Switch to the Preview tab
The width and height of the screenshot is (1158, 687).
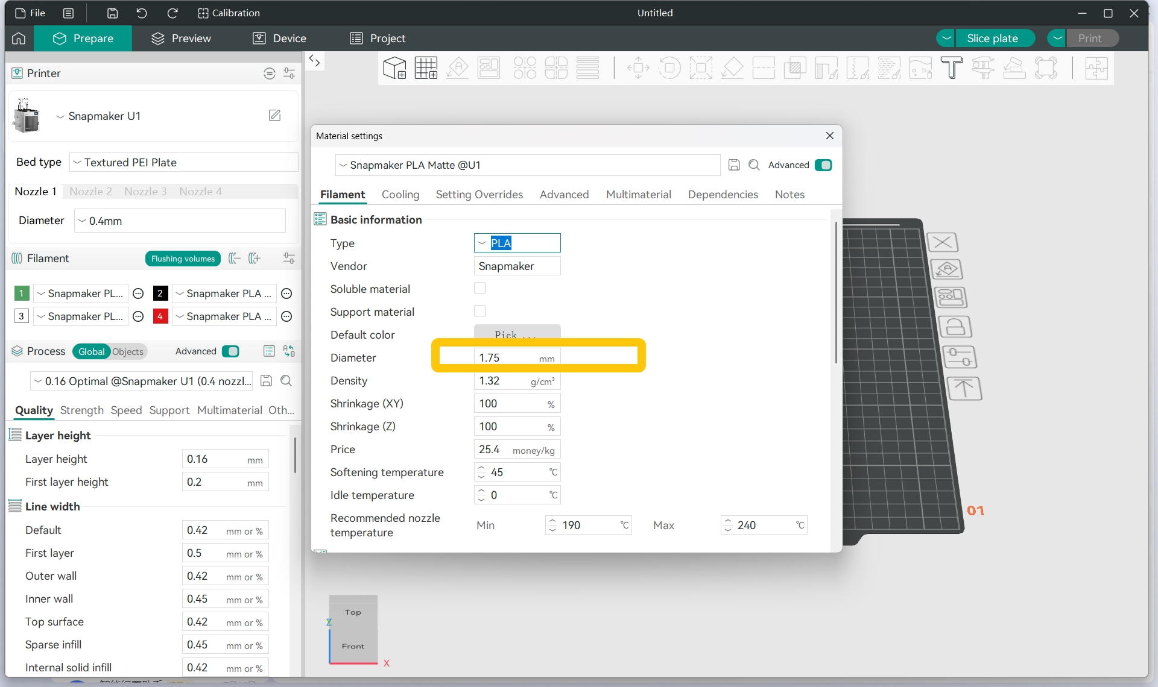click(x=181, y=39)
